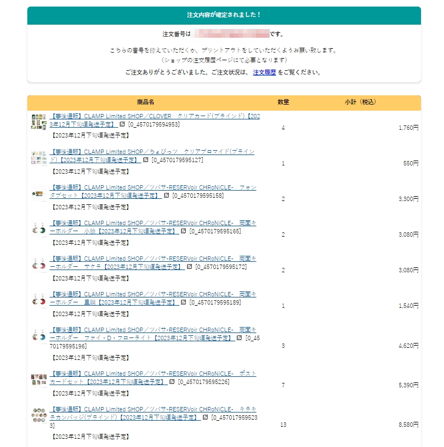Open the CLOVER クリアカード(ブラインド) product link
This screenshot has height=447, width=444.
pyautogui.click(x=155, y=121)
